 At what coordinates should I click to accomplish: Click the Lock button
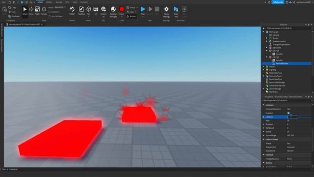131,12
